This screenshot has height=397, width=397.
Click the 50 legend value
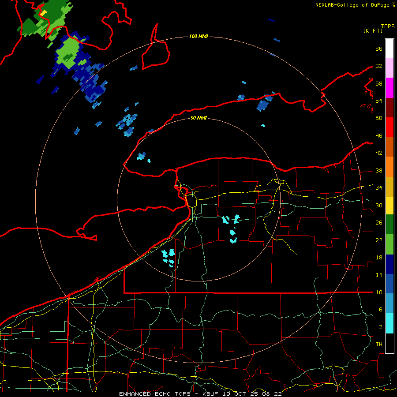379,118
